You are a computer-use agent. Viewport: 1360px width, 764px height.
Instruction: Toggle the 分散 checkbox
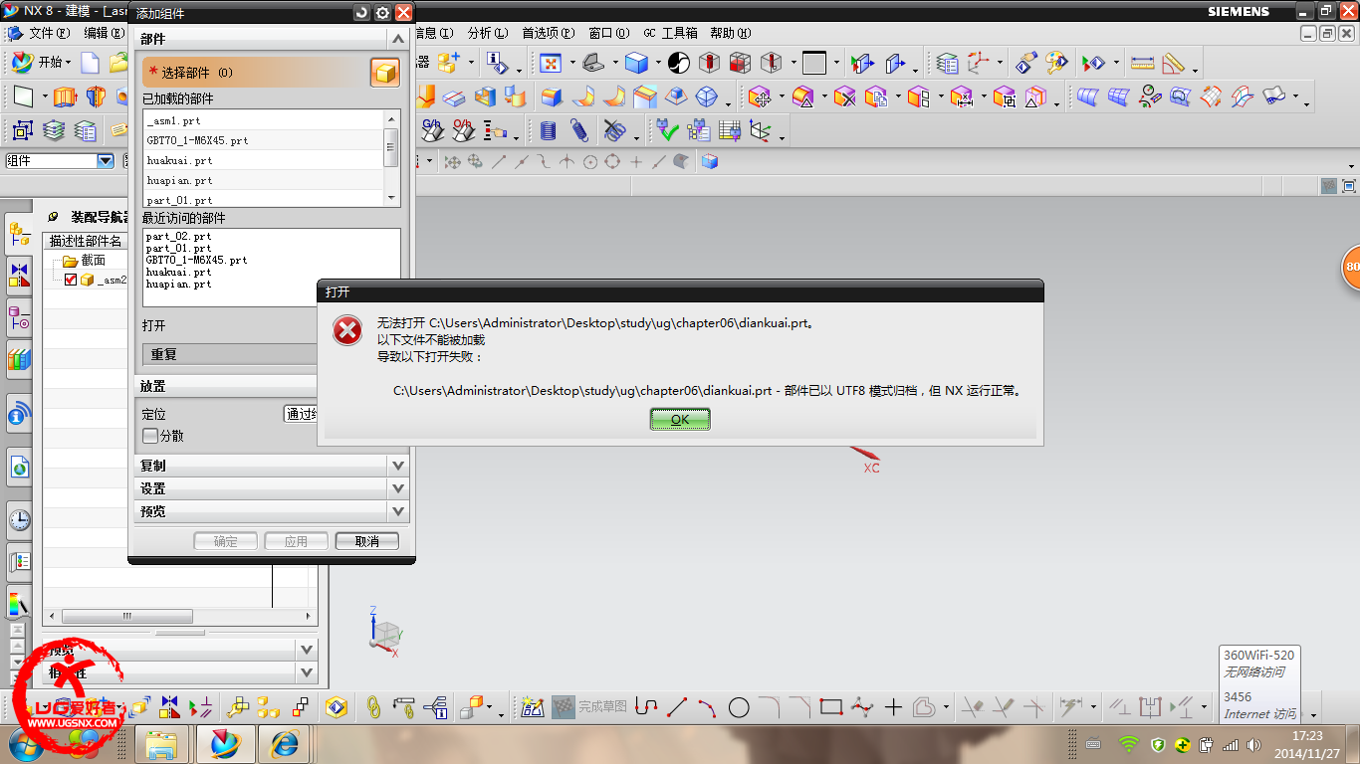click(x=150, y=436)
